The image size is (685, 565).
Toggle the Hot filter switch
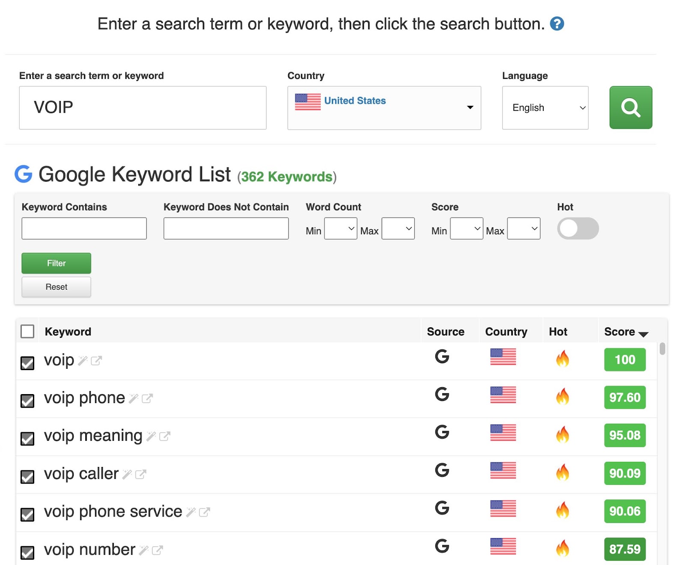578,229
